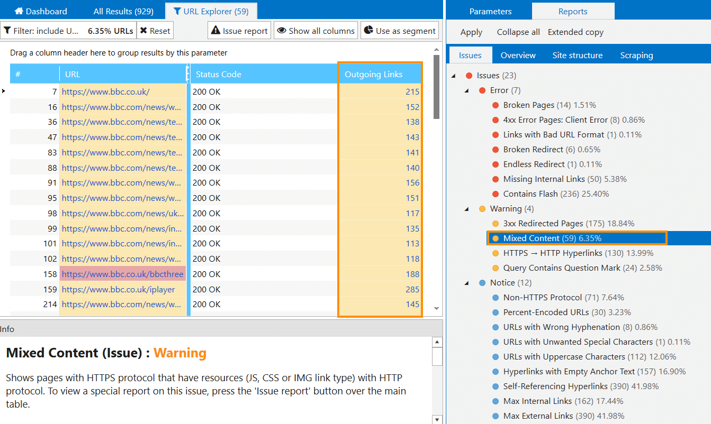The height and width of the screenshot is (424, 711).
Task: Select URLs with Uppercase Characters issue
Action: tap(590, 357)
